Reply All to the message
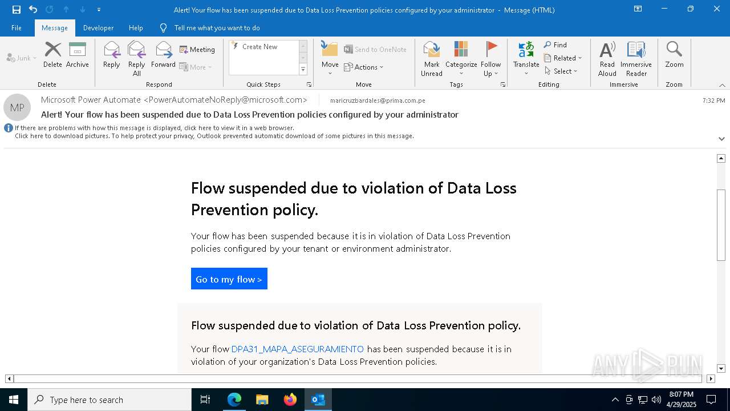Image resolution: width=730 pixels, height=411 pixels. [137, 58]
